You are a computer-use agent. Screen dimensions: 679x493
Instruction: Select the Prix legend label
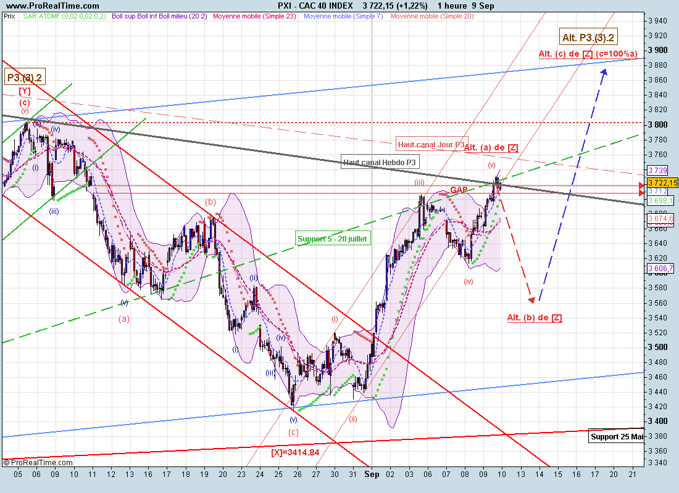click(x=9, y=16)
